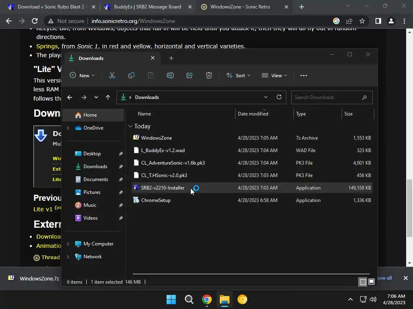Click the Cut scissors icon in Explorer toolbar
The height and width of the screenshot is (309, 413).
coord(112,75)
